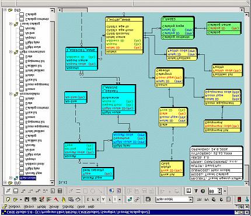Select the Room equipment entity in diagram
This screenshot has width=251, height=216.
tap(223, 97)
